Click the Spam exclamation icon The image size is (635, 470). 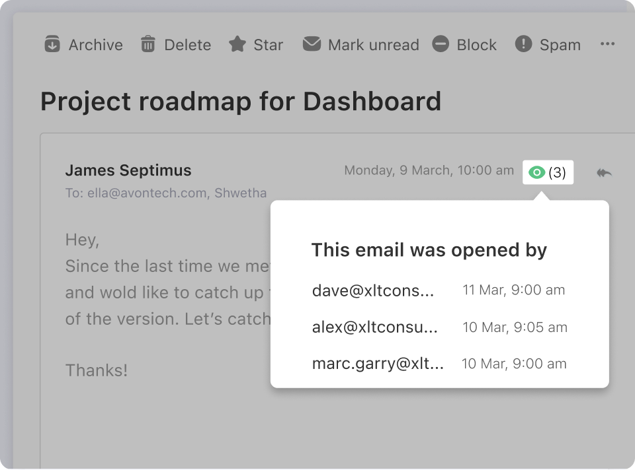tap(523, 44)
